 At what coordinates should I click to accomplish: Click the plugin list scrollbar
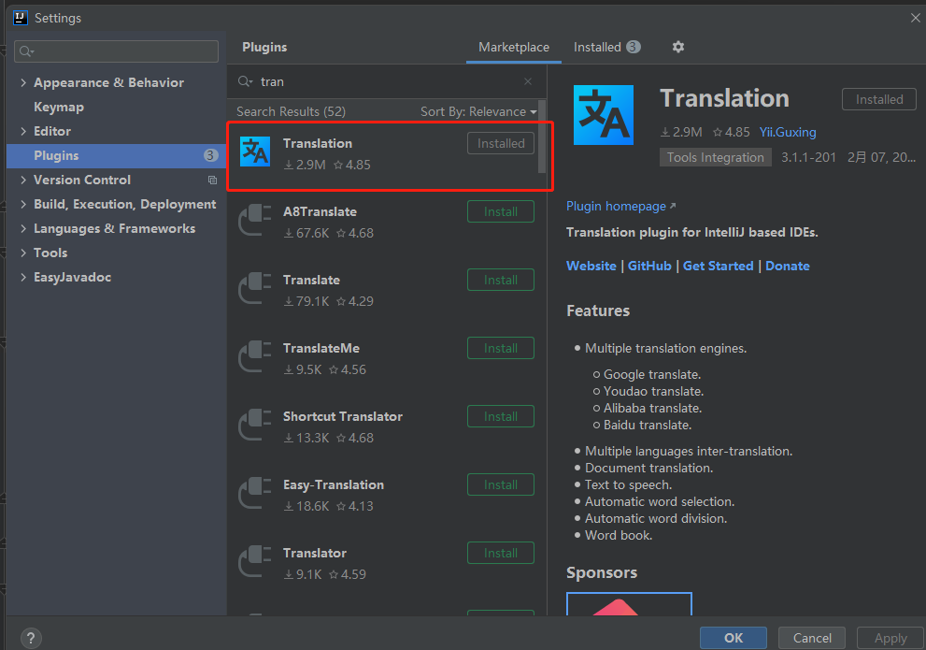tap(542, 138)
